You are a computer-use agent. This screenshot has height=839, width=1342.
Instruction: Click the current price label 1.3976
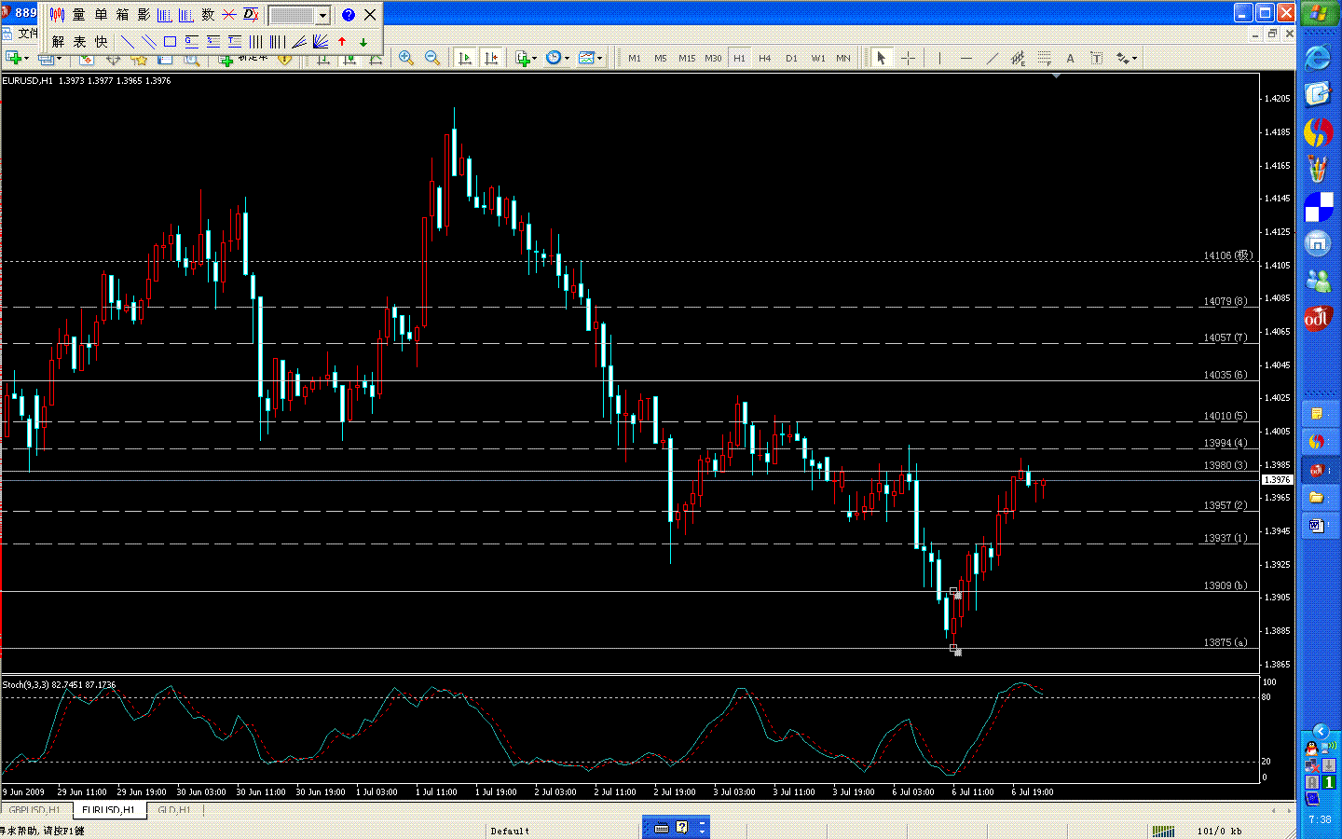click(1277, 479)
